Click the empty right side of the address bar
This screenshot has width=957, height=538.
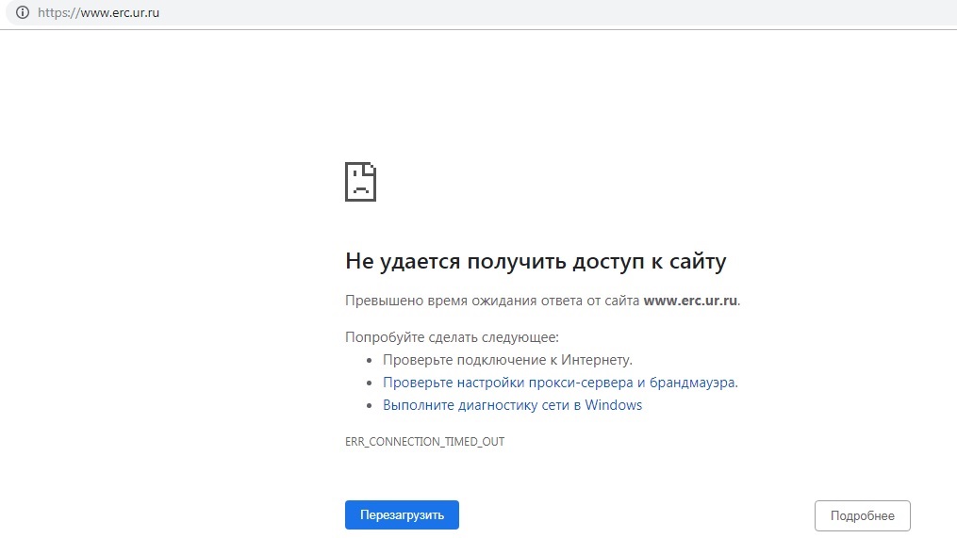pyautogui.click(x=566, y=13)
